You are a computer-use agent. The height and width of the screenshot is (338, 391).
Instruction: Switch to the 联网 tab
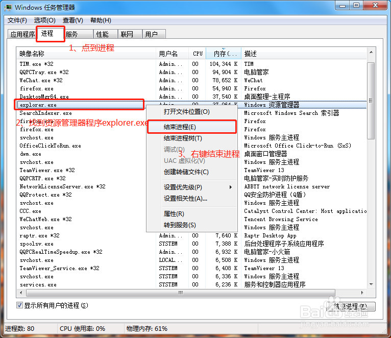[130, 34]
